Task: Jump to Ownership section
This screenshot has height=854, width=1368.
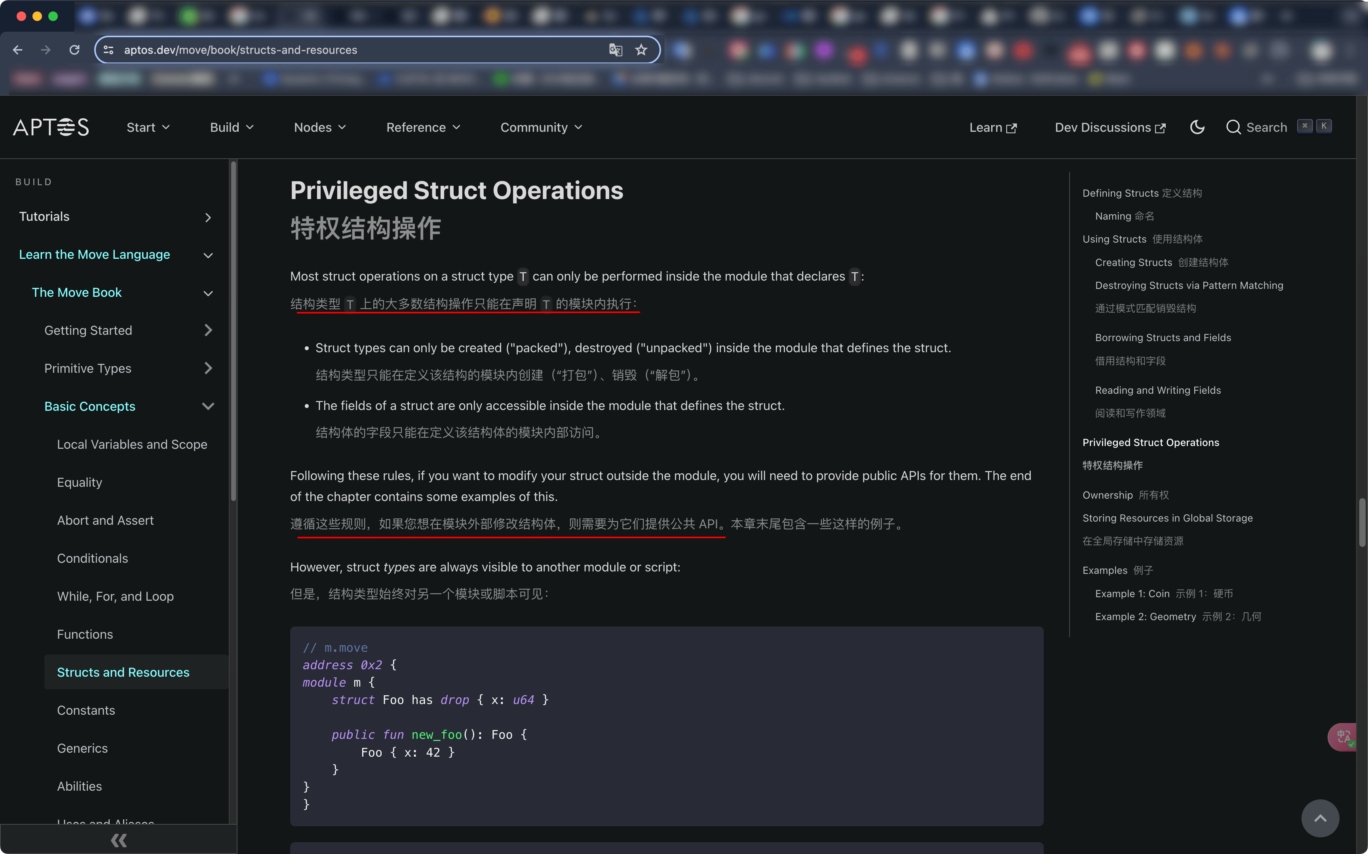Action: [x=1125, y=495]
